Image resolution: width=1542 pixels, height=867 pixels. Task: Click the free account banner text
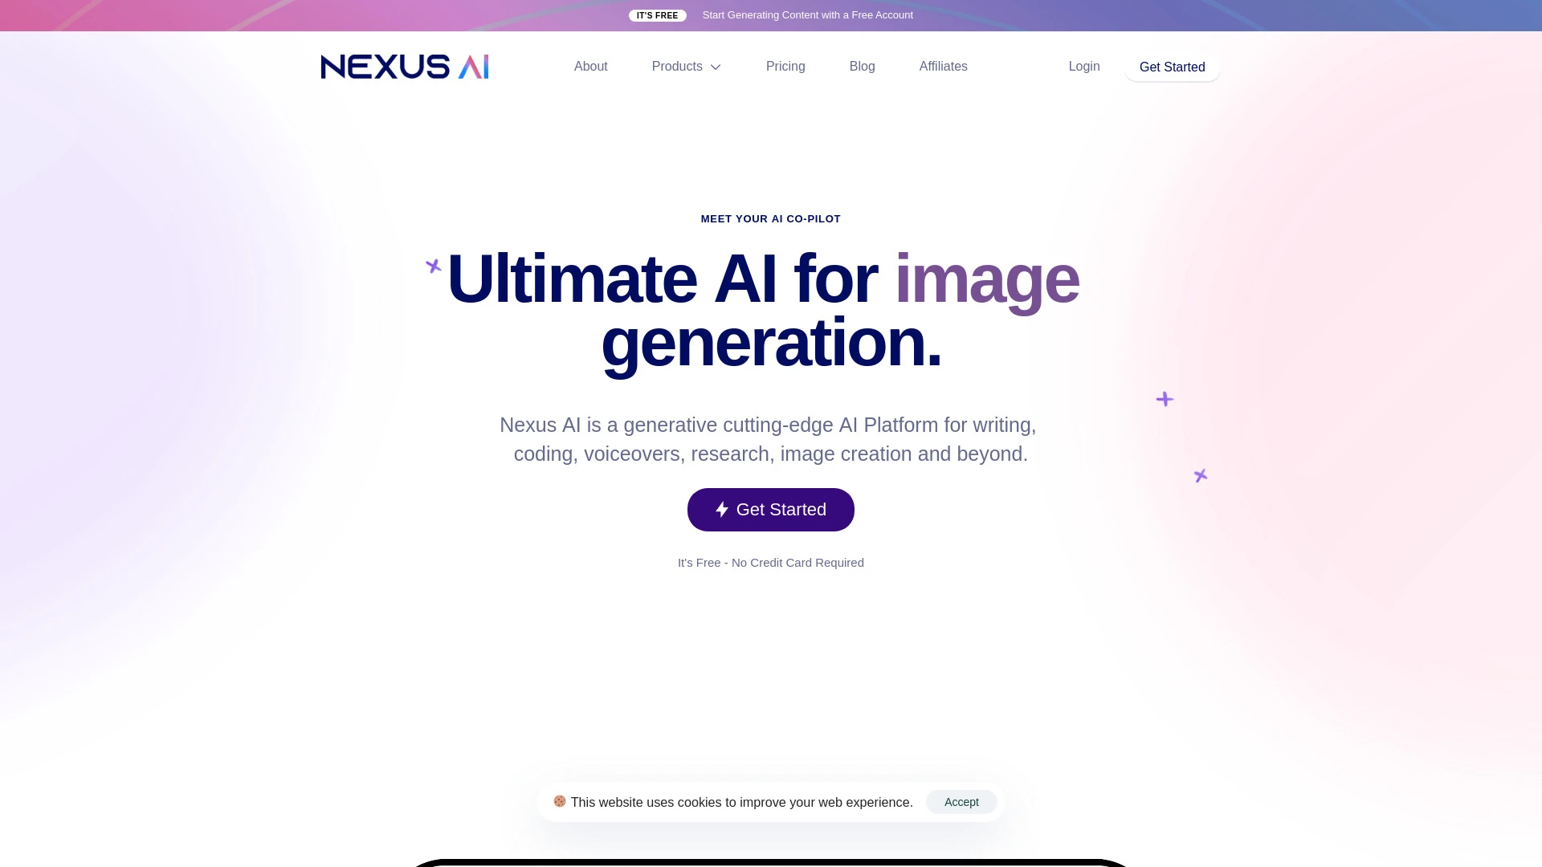coord(807,14)
